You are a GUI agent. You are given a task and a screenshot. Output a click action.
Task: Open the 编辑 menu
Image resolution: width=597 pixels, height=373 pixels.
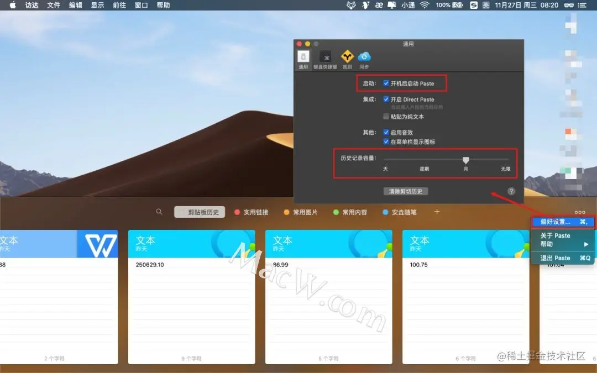75,5
